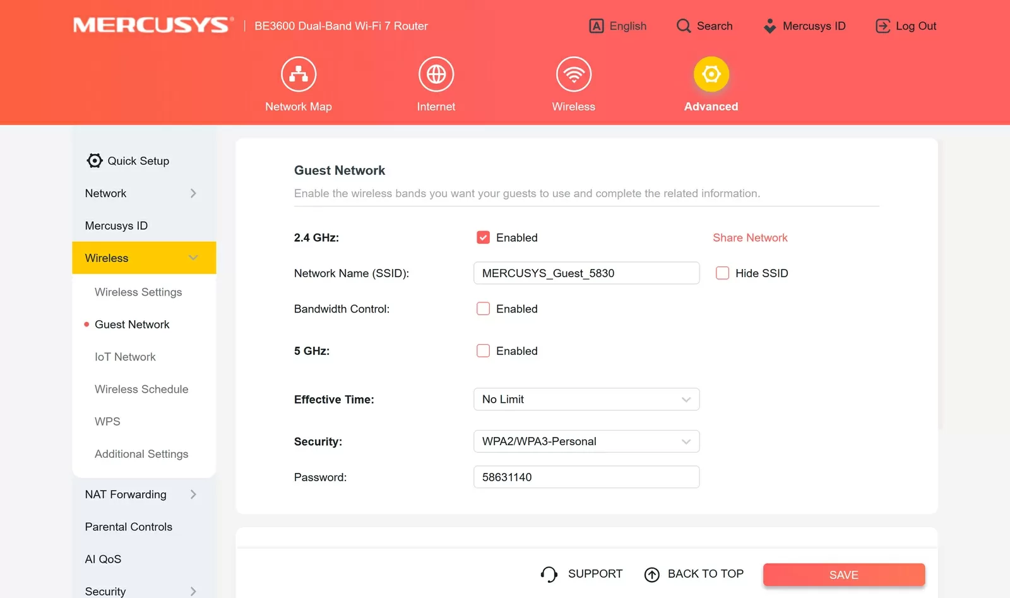Expand the Security sidebar chevron
The width and height of the screenshot is (1010, 598).
tap(193, 591)
